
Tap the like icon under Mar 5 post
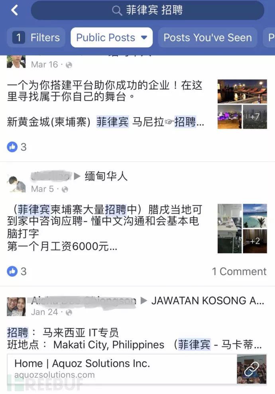(x=12, y=271)
